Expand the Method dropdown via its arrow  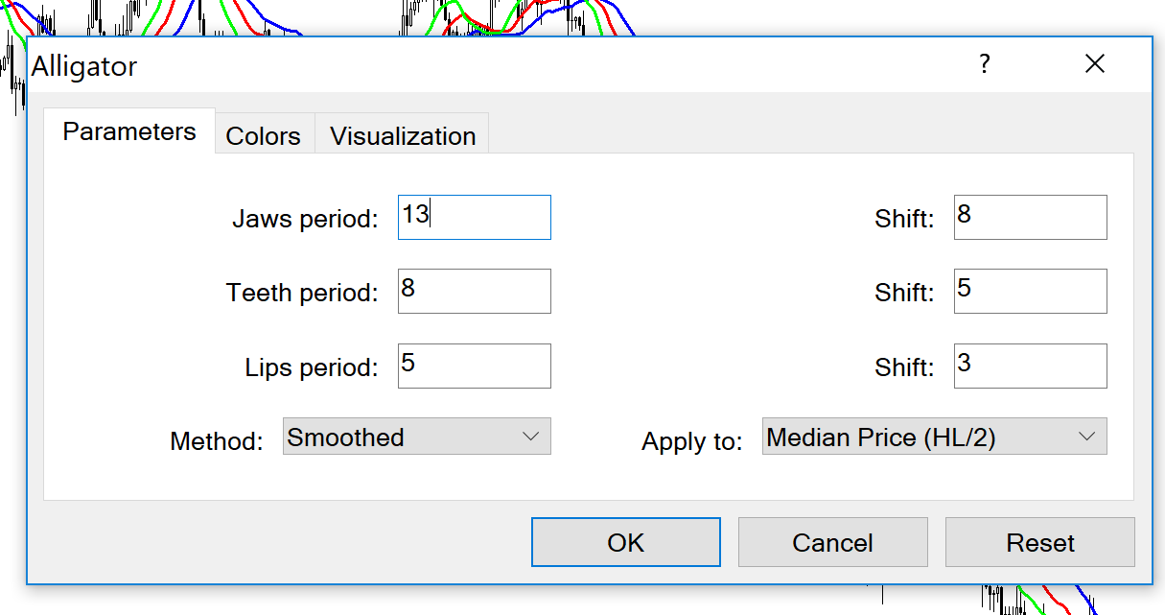tap(530, 437)
